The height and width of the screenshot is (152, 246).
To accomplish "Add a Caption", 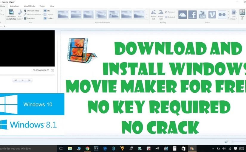I will pyautogui.click(x=49, y=14).
